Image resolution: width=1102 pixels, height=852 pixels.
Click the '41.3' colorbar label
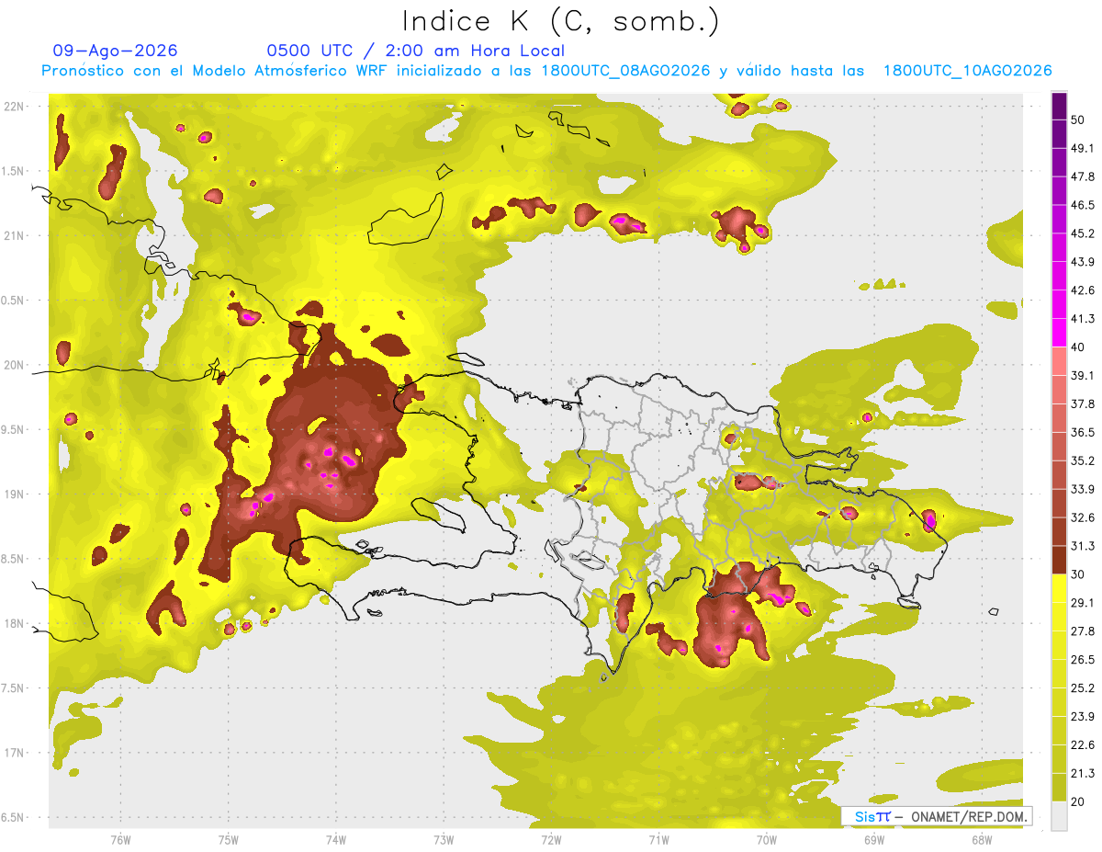point(1083,319)
